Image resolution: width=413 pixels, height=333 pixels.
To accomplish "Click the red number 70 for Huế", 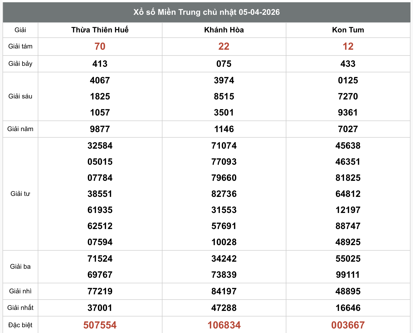I will (x=100, y=46).
